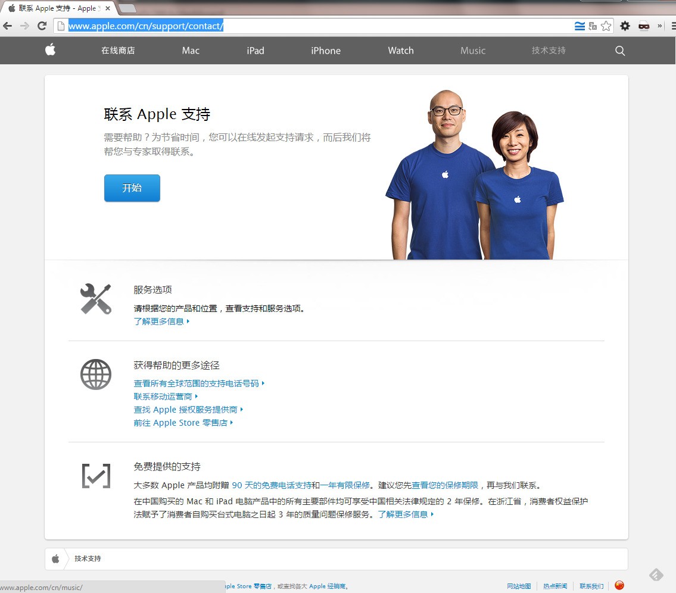Click the incognito mask extension icon
The height and width of the screenshot is (593, 676).
pyautogui.click(x=644, y=26)
